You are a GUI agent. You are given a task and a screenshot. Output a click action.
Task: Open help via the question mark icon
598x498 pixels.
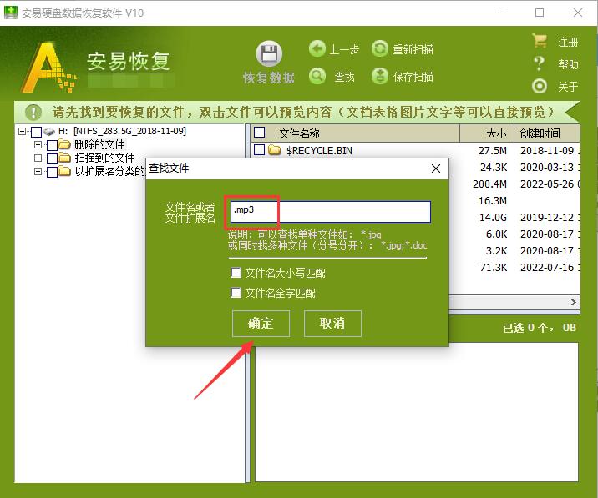tap(539, 63)
